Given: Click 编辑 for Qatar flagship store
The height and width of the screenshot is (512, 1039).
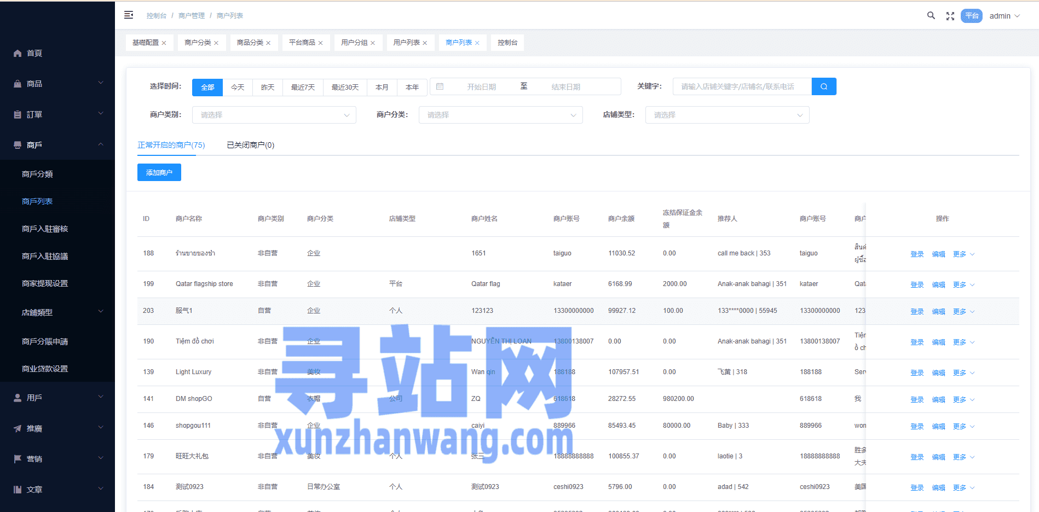Looking at the screenshot, I should [x=938, y=284].
